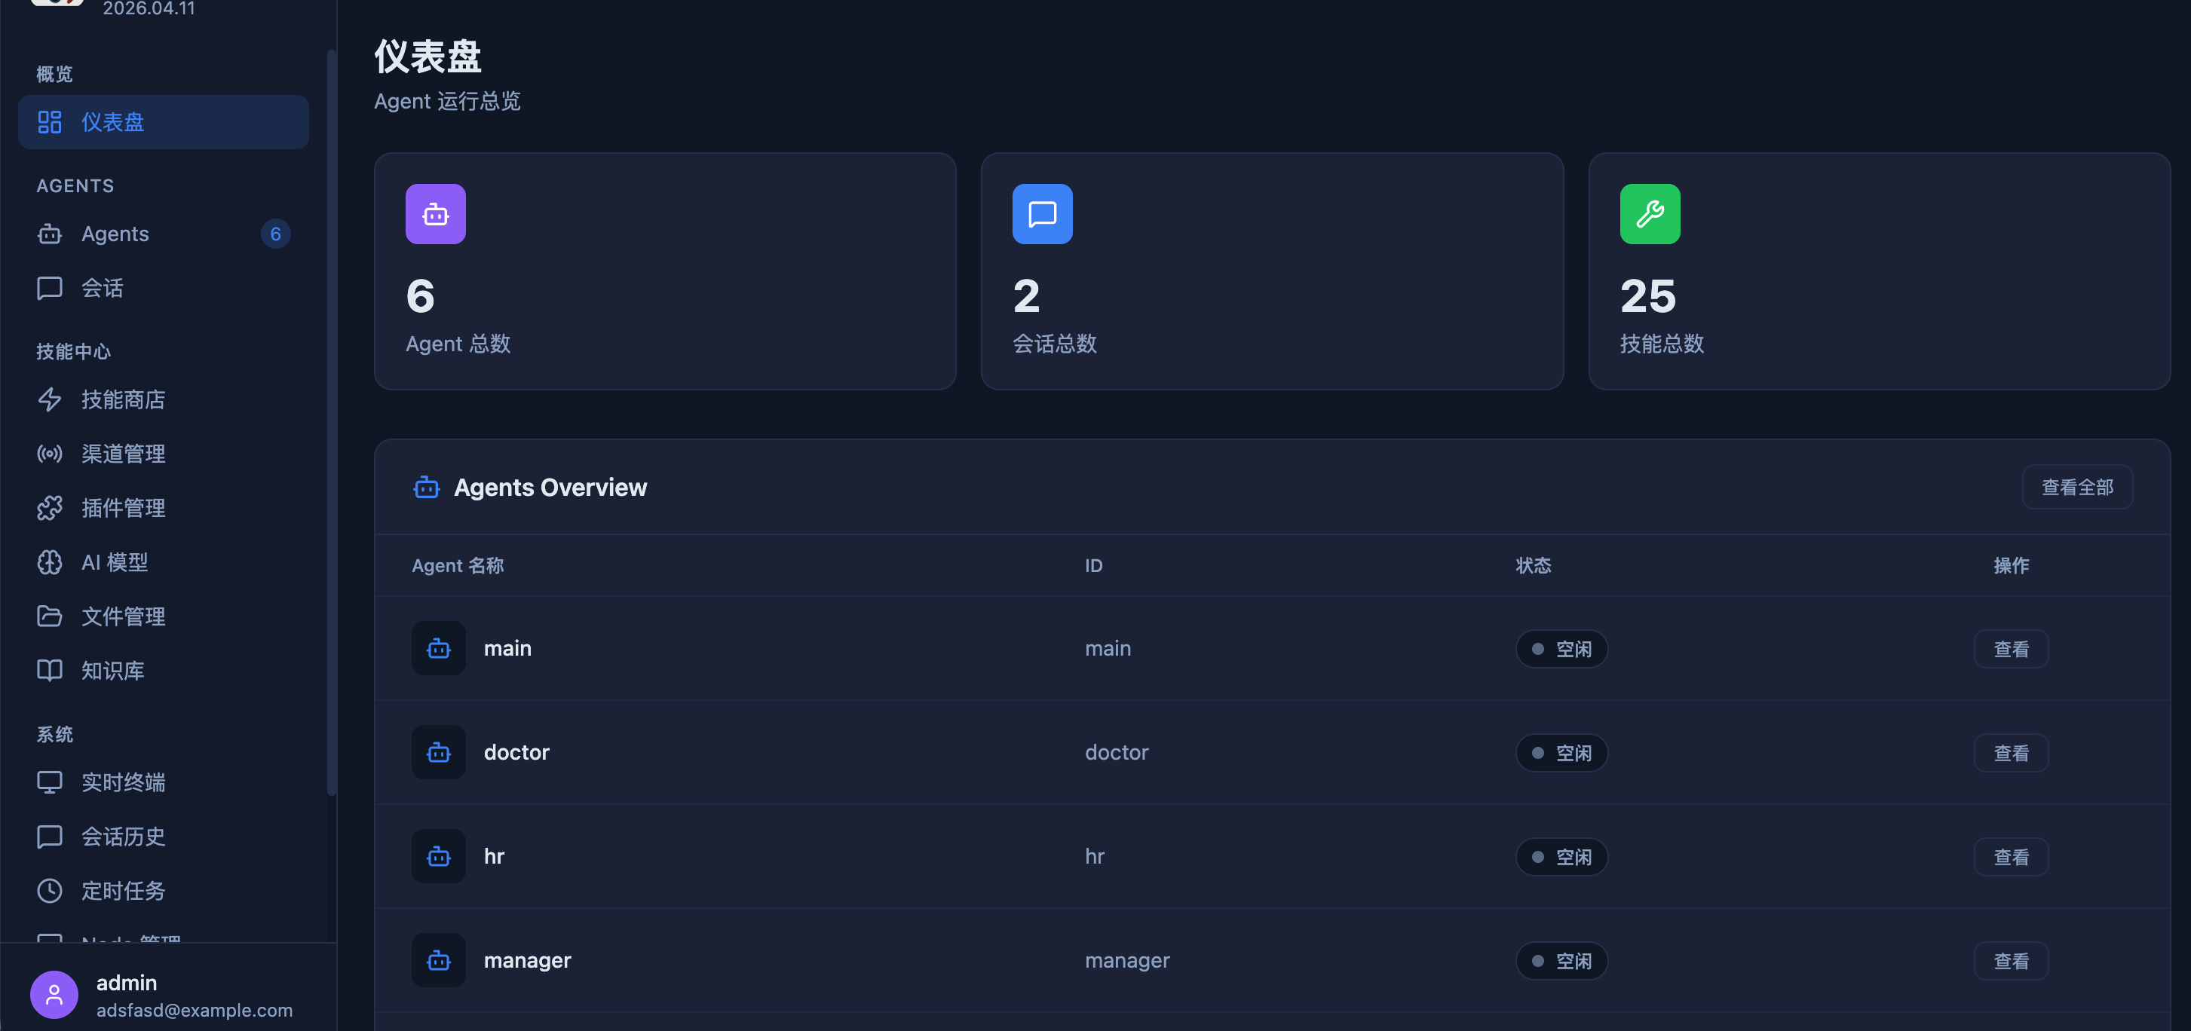Open the 仪表盘 dashboard menu item
This screenshot has height=1031, width=2191.
(x=162, y=122)
